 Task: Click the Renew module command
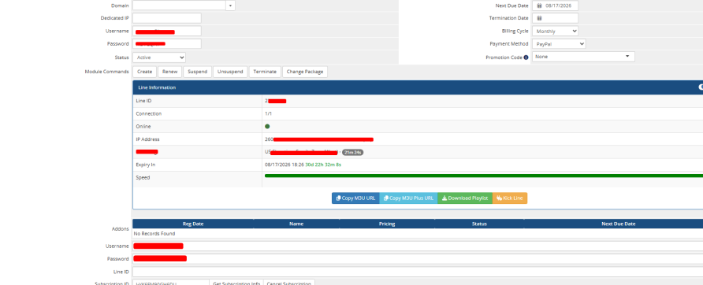170,72
